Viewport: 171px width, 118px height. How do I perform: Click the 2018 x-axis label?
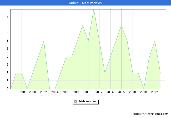coord(132,92)
